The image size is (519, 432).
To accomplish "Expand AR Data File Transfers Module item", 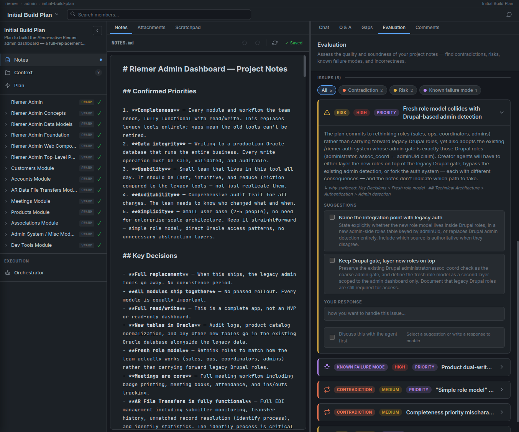I will 6,190.
